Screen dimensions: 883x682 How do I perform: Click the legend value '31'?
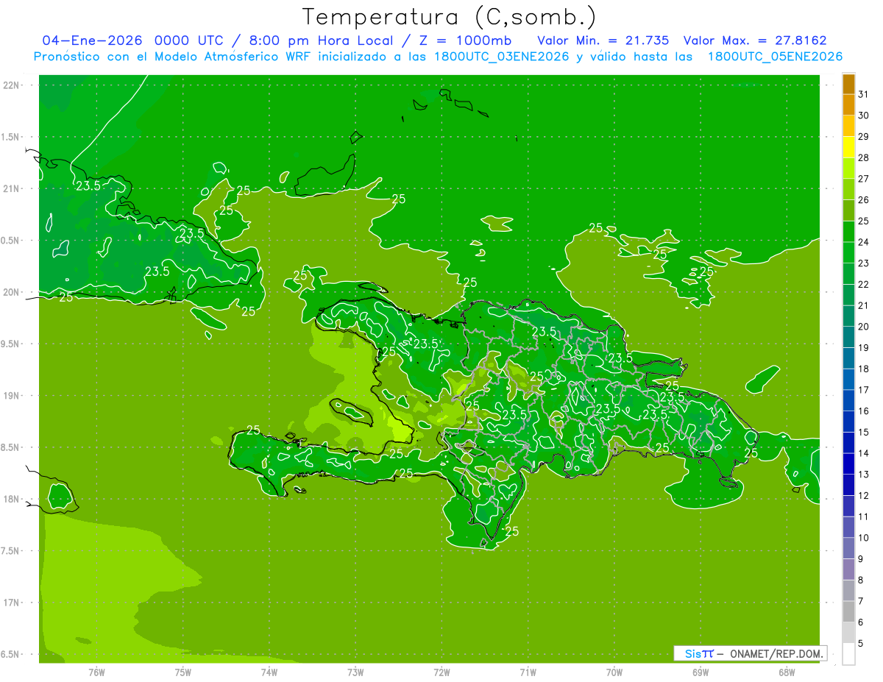[x=864, y=94]
